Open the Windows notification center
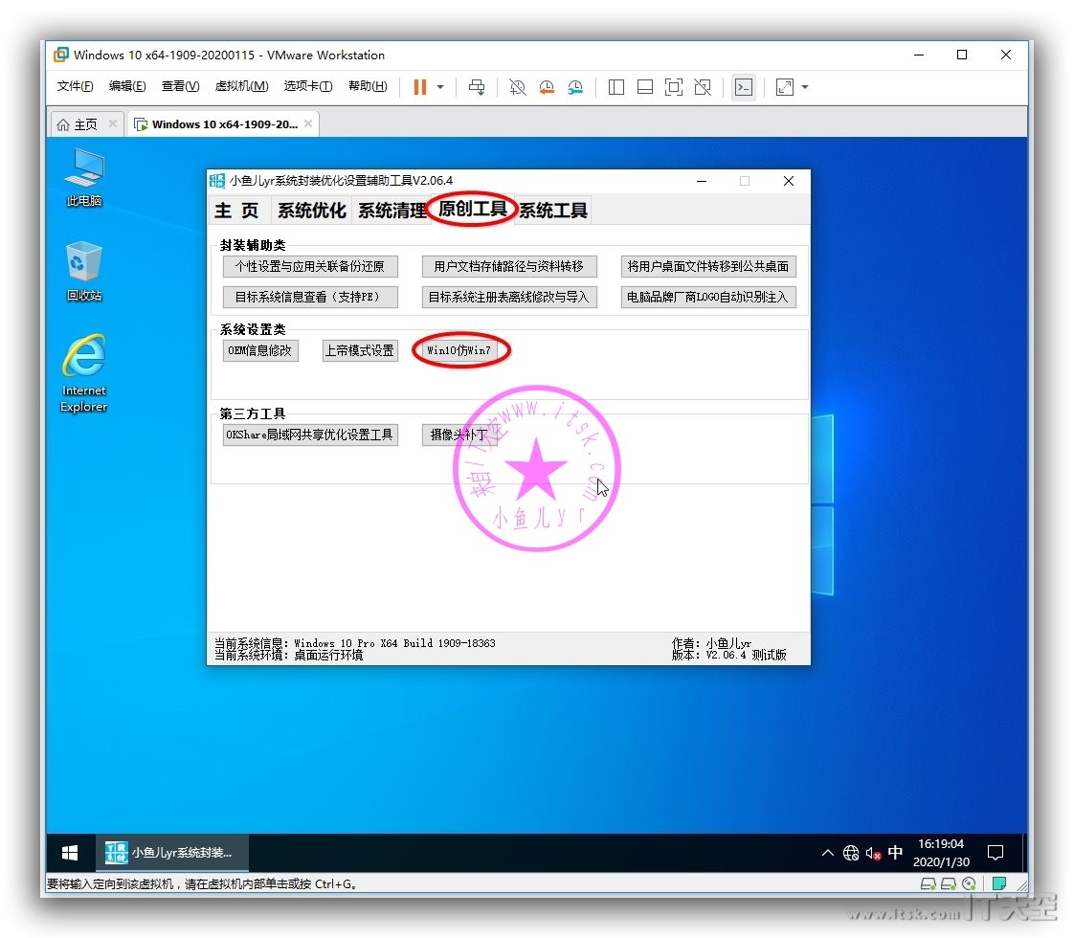The height and width of the screenshot is (938, 1074). coord(996,853)
